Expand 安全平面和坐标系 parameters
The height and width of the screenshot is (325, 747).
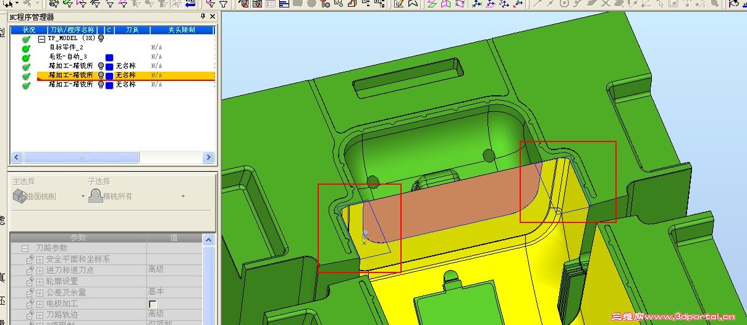[x=40, y=259]
